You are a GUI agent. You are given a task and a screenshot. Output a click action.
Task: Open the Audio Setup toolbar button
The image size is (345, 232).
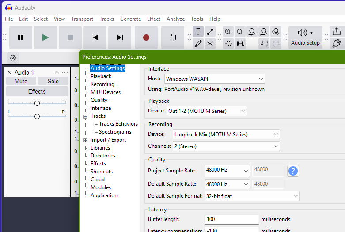[305, 37]
